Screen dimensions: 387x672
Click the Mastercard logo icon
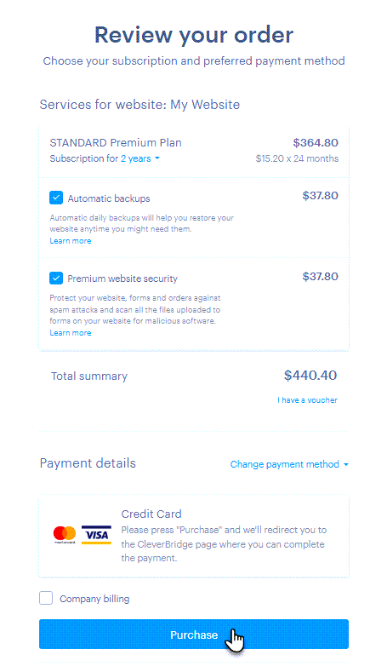tap(65, 535)
